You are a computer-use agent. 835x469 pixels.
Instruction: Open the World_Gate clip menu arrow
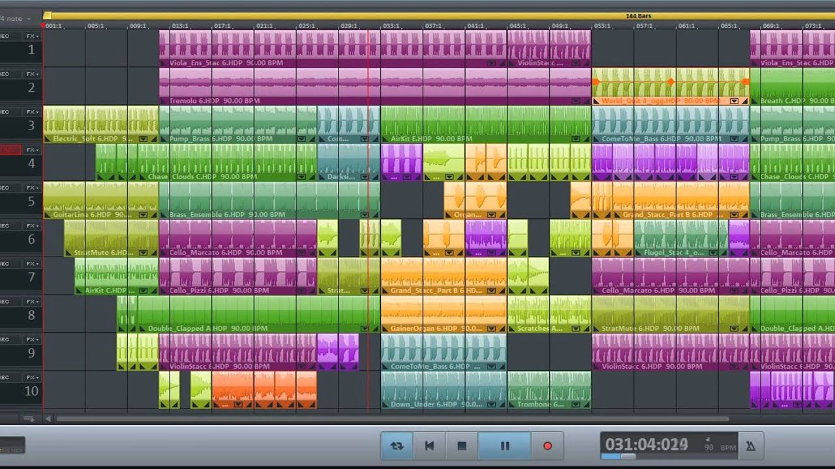734,101
